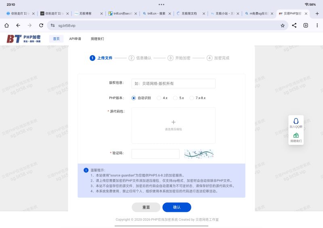Viewport: 323px width, 228px height.
Task: Click step 1 上传文件
Action: click(101, 58)
